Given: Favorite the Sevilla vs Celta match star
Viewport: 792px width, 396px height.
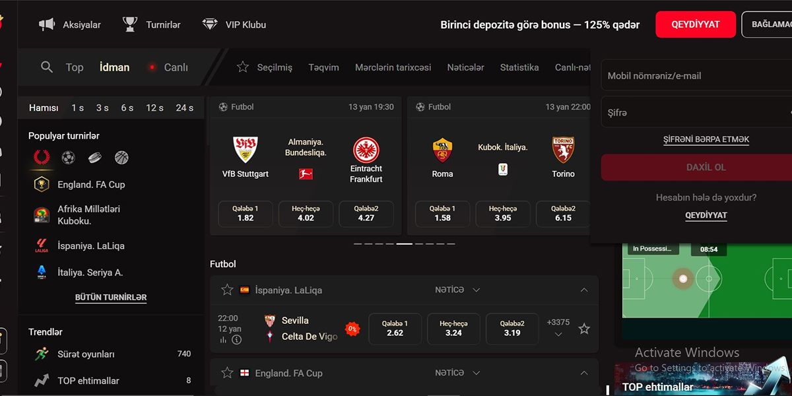Looking at the screenshot, I should [x=584, y=328].
